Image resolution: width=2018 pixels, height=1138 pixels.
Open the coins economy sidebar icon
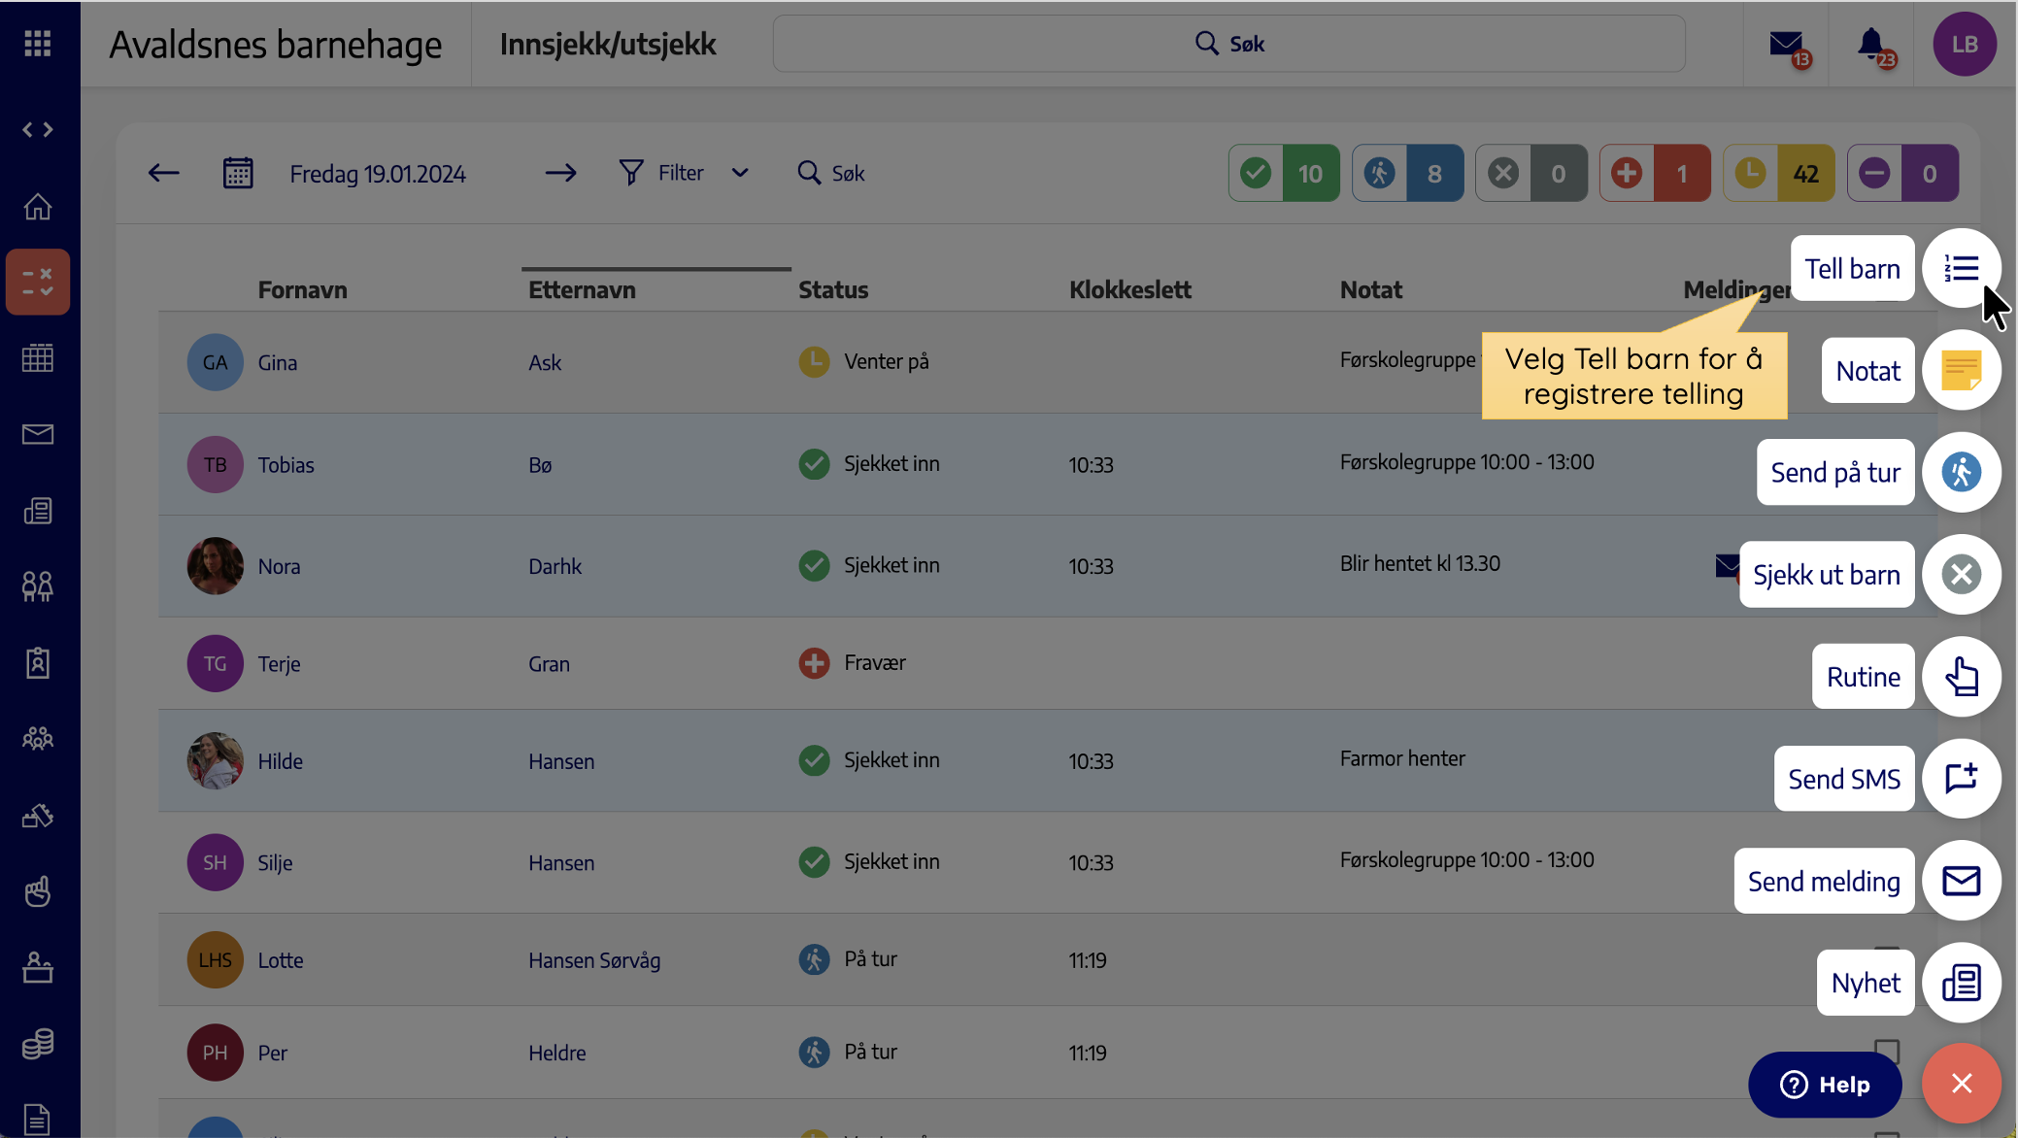[38, 1044]
